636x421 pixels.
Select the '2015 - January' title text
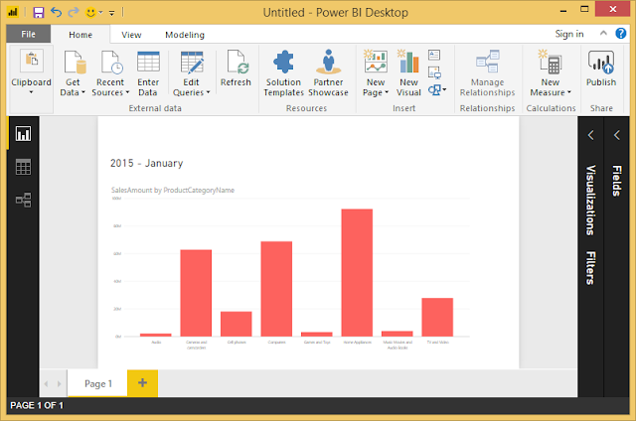146,163
